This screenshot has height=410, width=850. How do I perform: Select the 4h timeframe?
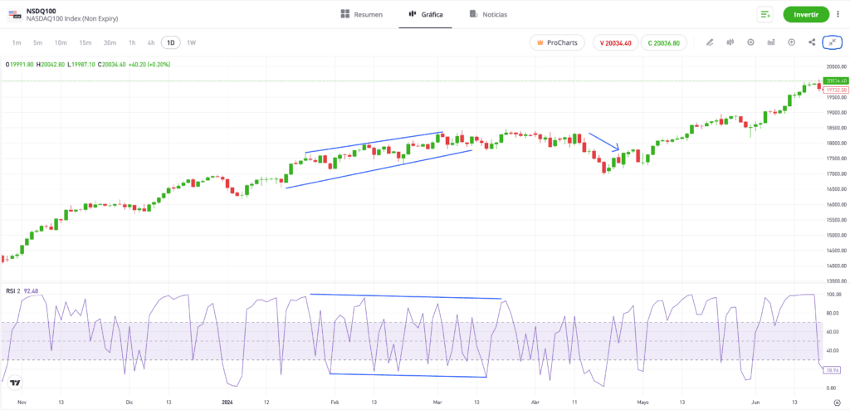coord(151,42)
